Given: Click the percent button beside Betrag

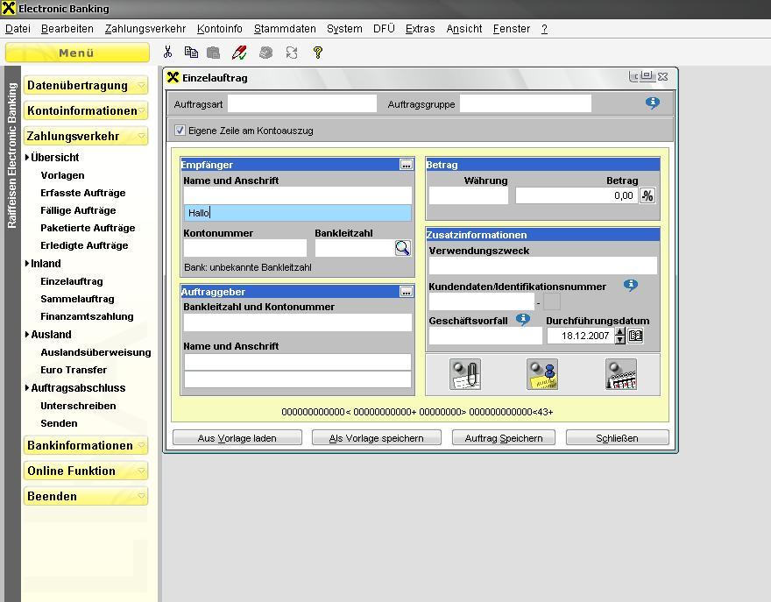Looking at the screenshot, I should (647, 195).
